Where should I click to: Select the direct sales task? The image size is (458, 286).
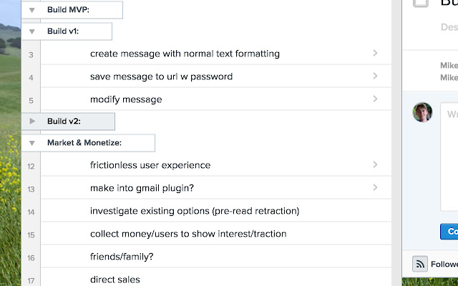coord(115,280)
